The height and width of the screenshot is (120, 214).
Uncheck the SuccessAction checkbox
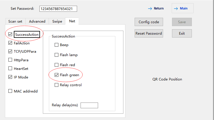[x=11, y=35]
